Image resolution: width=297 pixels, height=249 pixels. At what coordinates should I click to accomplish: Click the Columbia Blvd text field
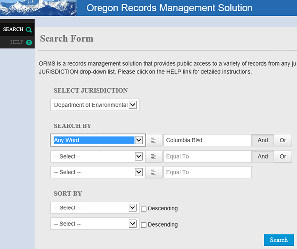[207, 140]
